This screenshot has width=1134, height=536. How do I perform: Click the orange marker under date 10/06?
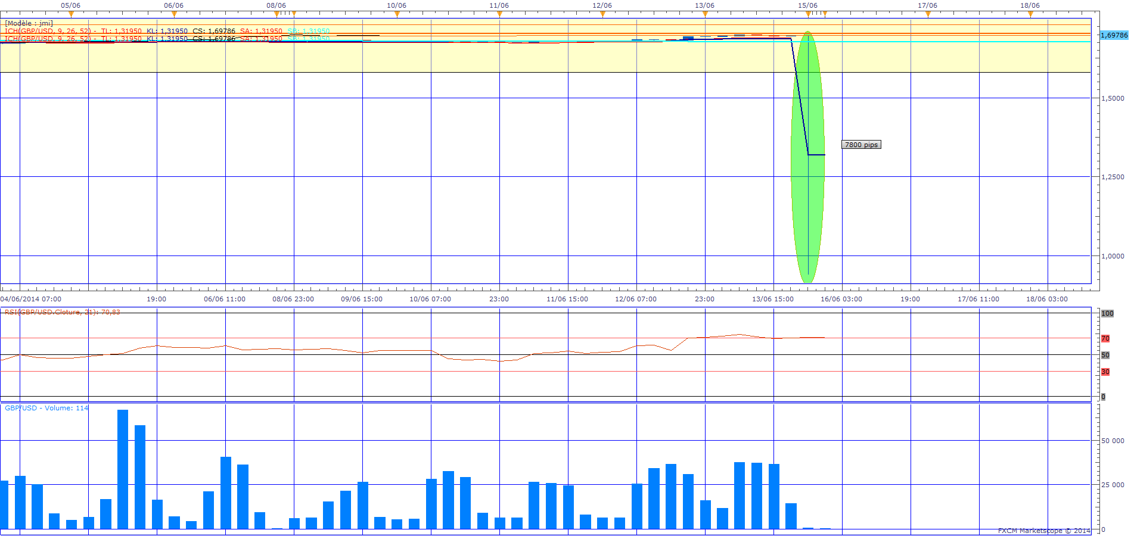click(x=397, y=14)
